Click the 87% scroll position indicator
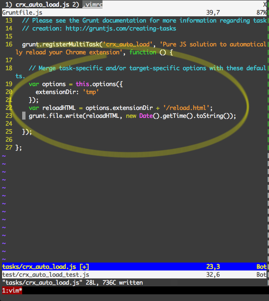 click(x=261, y=13)
